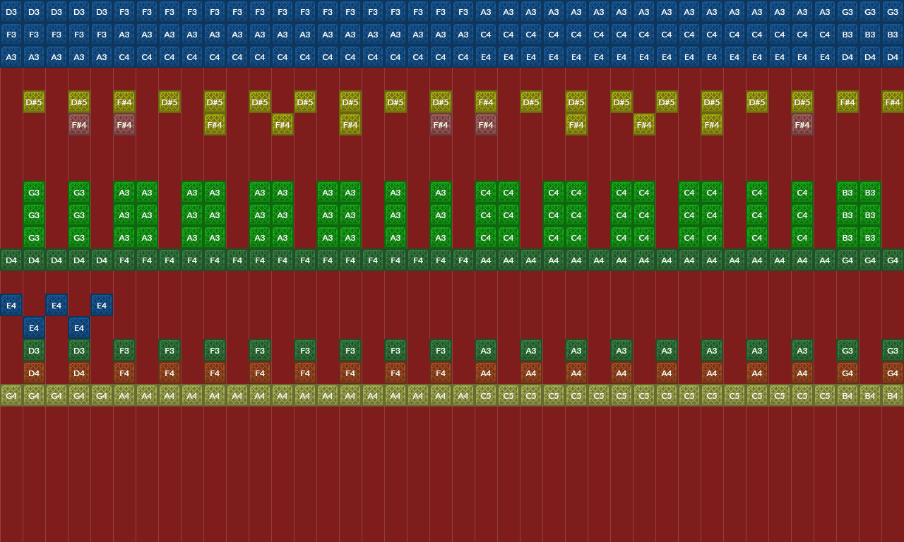Select the rightmost yellow F#4 note block

tap(893, 102)
